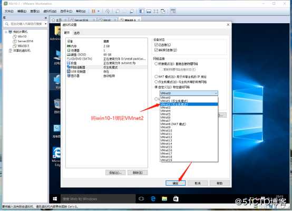This screenshot has height=211, width=292.
Task: Click the 取消 cancel button
Action: pyautogui.click(x=198, y=183)
